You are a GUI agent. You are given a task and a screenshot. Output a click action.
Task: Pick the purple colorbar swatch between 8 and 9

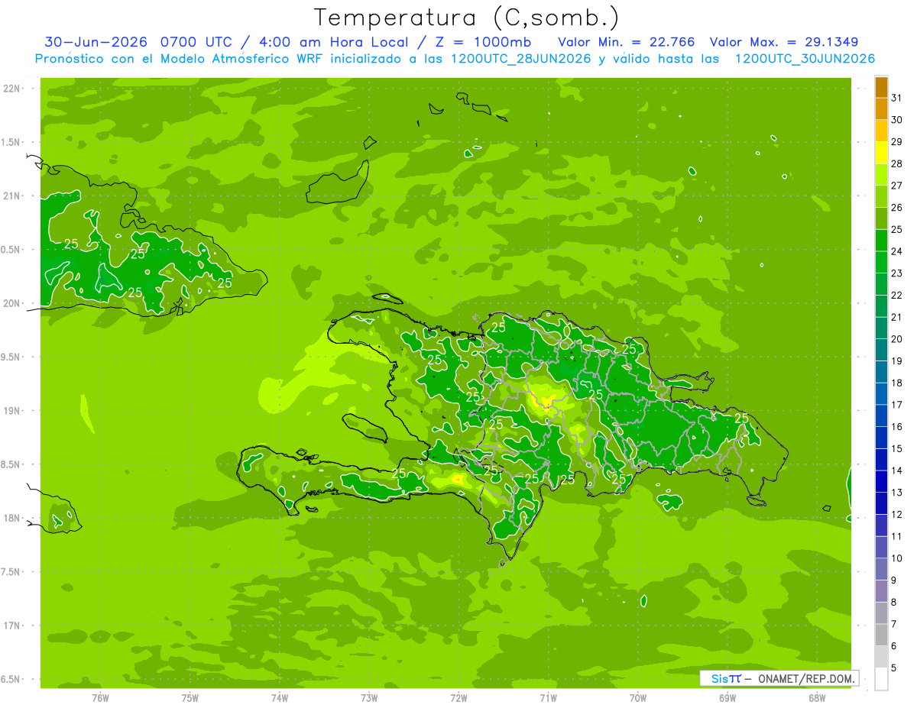(881, 591)
